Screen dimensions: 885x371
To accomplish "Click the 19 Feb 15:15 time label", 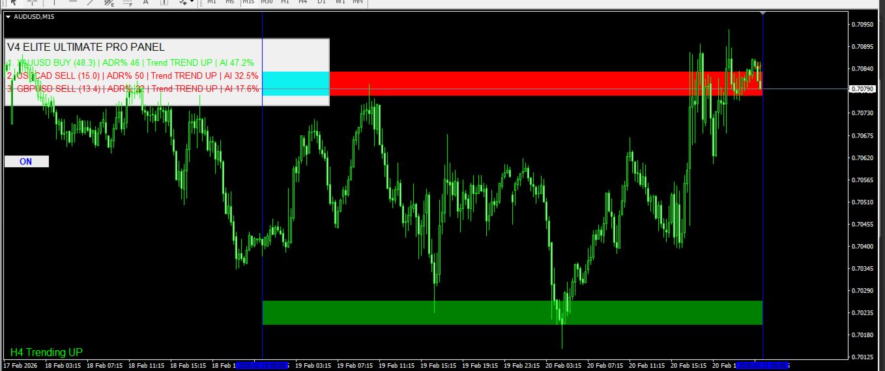I will click(439, 365).
